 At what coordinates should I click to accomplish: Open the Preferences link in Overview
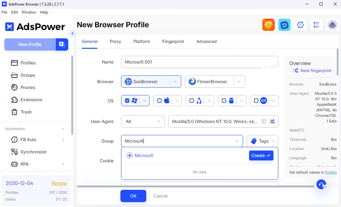[x=331, y=172]
